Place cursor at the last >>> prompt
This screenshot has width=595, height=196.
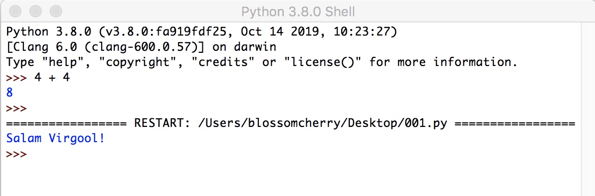click(x=16, y=155)
